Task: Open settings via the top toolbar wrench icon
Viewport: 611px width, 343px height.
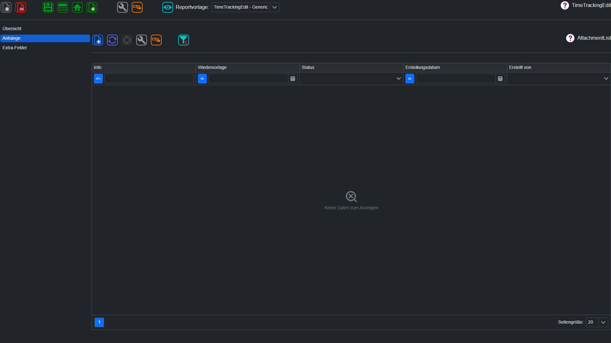Action: tap(123, 7)
